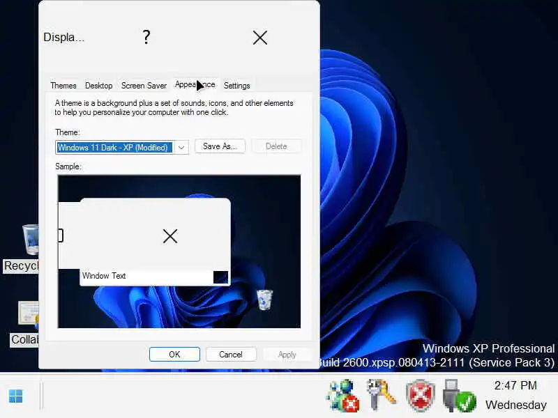This screenshot has width=558, height=418.
Task: Click the Cancel button
Action: (231, 355)
